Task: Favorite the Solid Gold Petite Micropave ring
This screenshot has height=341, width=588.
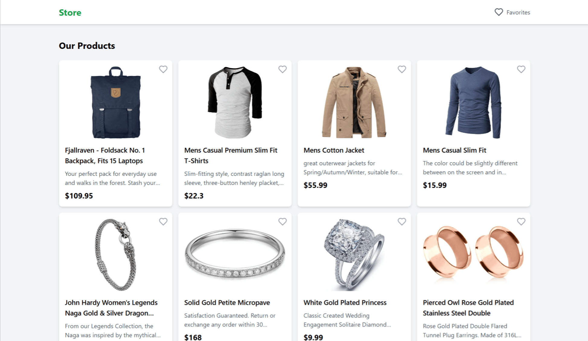Action: pyautogui.click(x=283, y=221)
